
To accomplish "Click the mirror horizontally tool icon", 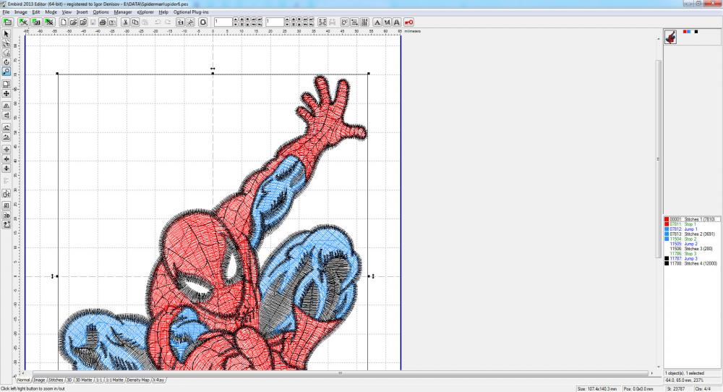I will click(x=6, y=106).
